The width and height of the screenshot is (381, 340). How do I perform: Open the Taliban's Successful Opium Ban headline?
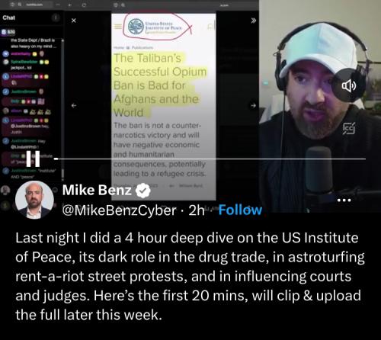coord(159,85)
